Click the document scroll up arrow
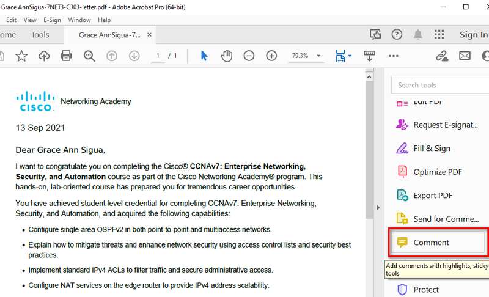The image size is (489, 297). coord(369,76)
